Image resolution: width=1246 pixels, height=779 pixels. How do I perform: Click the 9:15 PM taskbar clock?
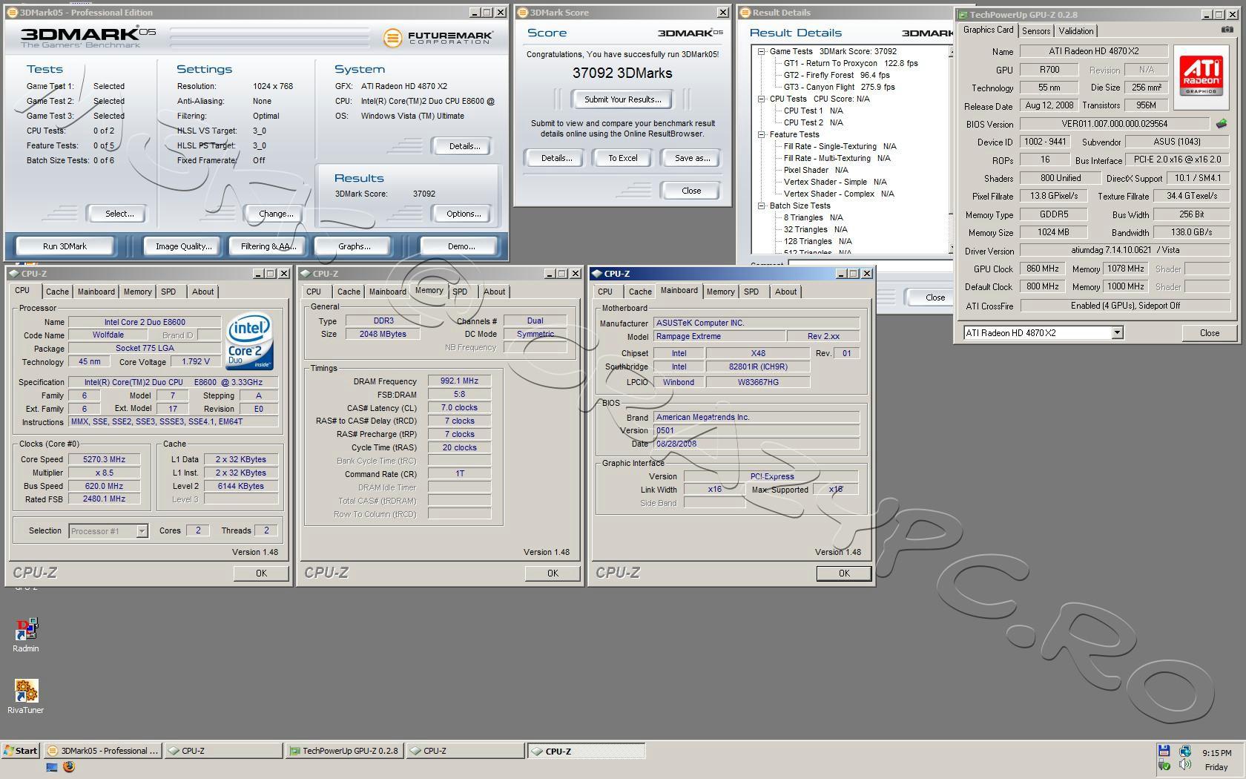(1216, 752)
